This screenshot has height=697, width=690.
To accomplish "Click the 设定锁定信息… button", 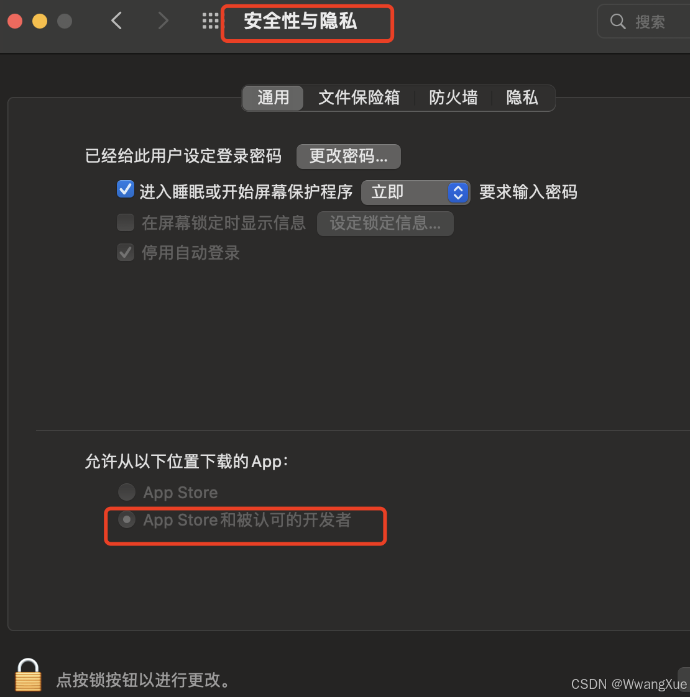I will 385,224.
